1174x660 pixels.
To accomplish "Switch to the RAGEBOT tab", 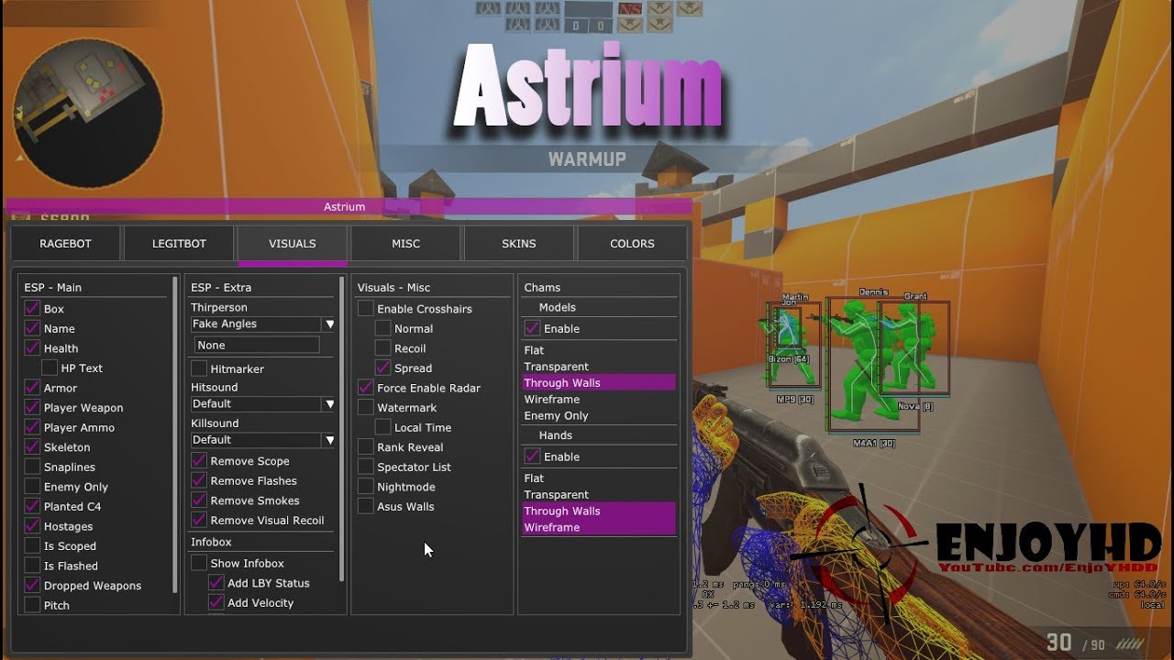I will click(65, 244).
